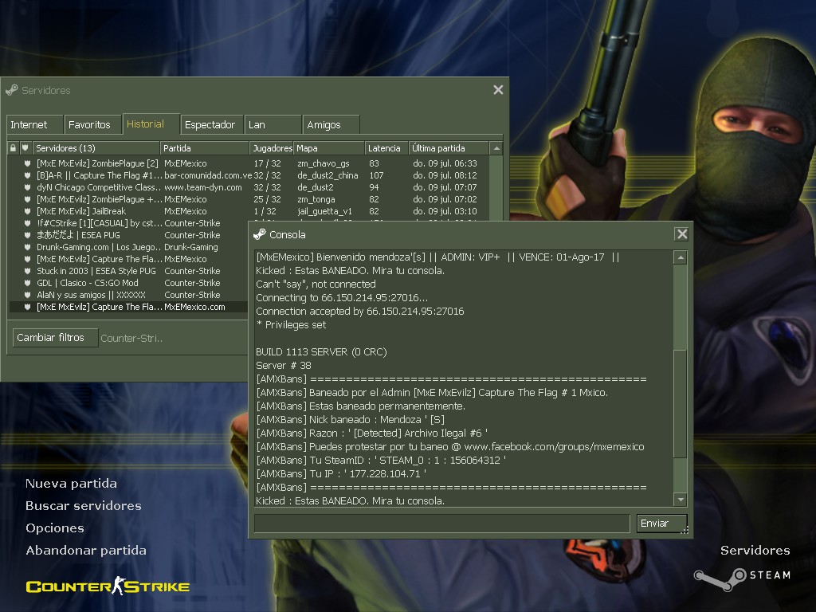
Task: Click the zm_tonga map cell
Action: pos(316,199)
